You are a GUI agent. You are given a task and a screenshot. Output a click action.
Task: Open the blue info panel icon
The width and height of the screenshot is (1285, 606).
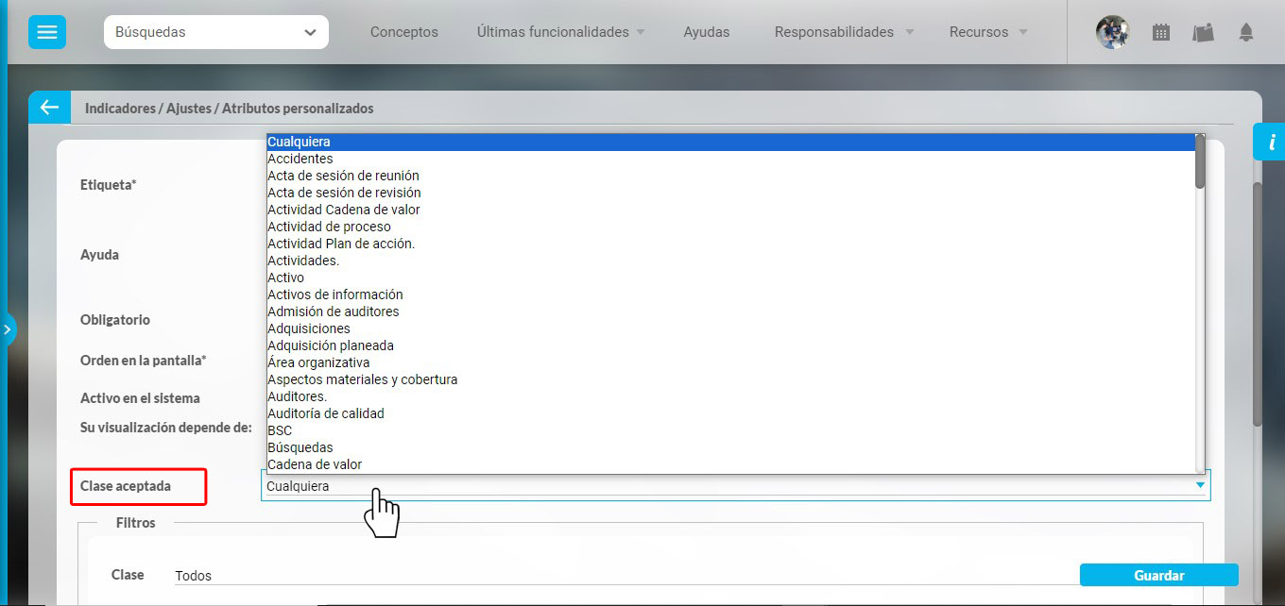point(1271,143)
